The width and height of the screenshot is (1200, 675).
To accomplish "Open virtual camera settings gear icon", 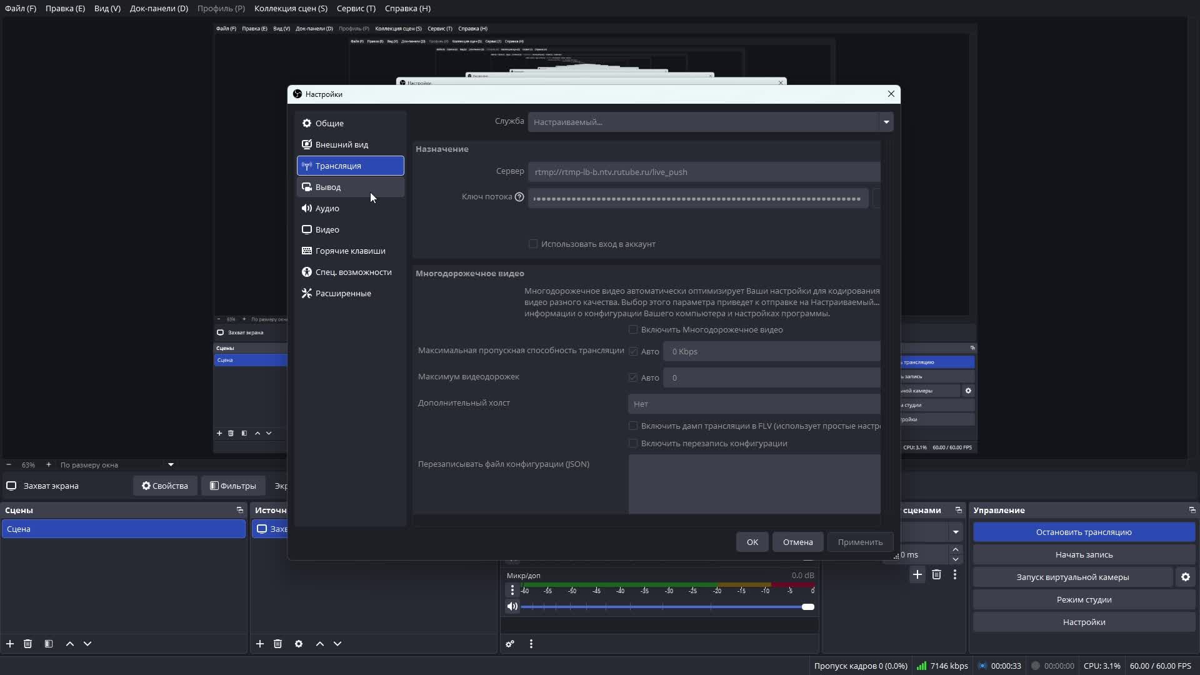I will [x=1185, y=577].
